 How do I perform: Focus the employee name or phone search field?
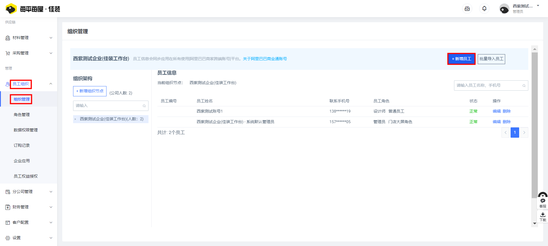pos(491,86)
